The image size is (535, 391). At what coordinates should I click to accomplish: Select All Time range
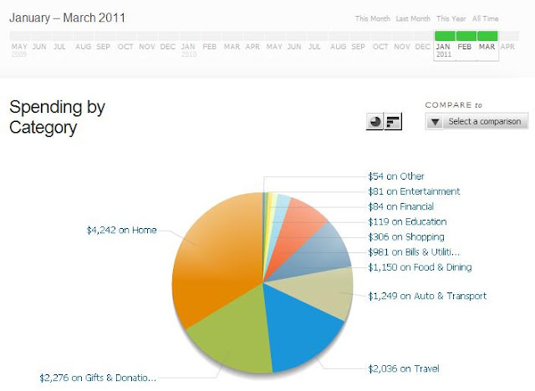coord(485,18)
